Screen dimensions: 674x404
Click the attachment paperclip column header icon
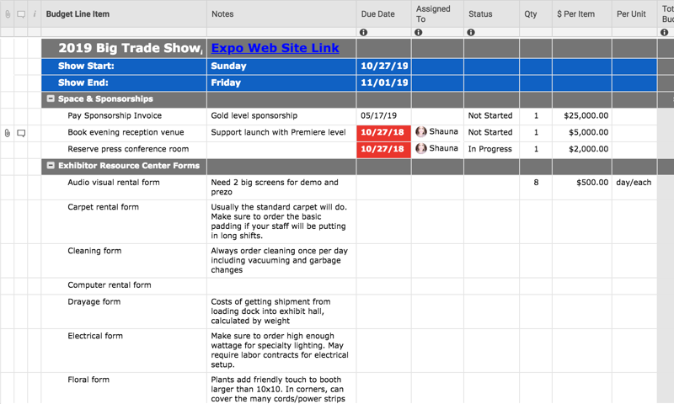[x=8, y=14]
